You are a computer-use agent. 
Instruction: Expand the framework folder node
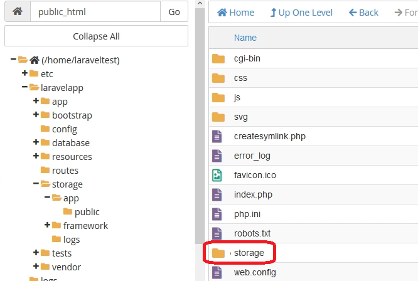(47, 225)
